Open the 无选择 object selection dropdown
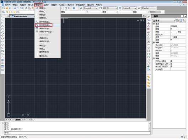 coord(164,21)
